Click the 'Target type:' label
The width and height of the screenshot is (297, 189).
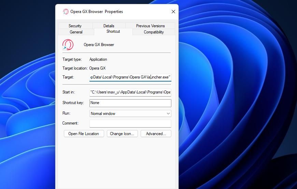tap(72, 59)
